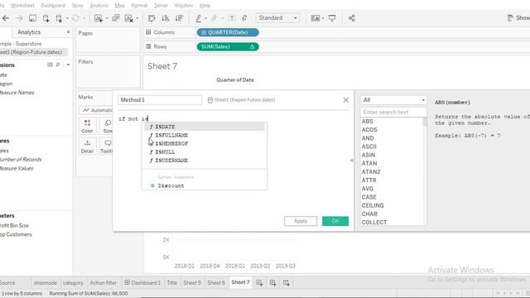Viewport: 530px width, 298px height.
Task: Click the New Data Source icon
Action: click(x=46, y=18)
